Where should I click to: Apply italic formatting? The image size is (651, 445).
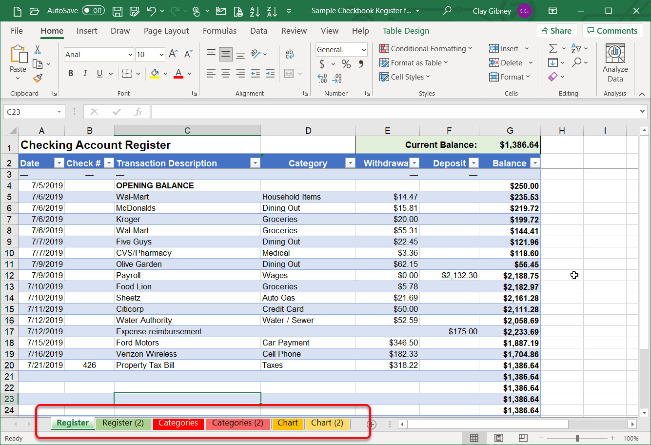pos(84,73)
